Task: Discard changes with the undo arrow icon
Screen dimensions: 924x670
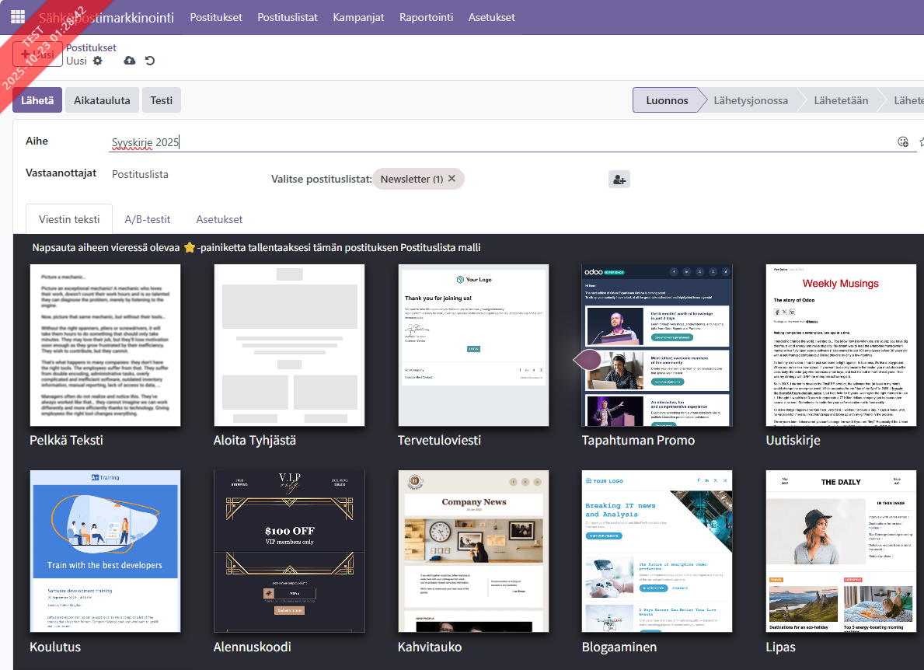Action: [150, 61]
